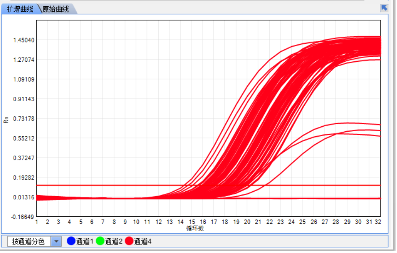The image size is (397, 253).
Task: Click the 1.09109 y-axis value
Action: [x=24, y=80]
